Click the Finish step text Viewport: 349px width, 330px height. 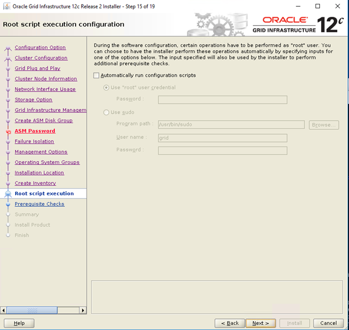(22, 235)
